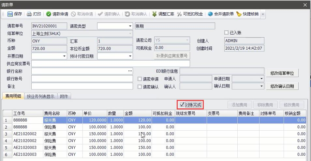The width and height of the screenshot is (311, 161).
Task: Click the 调整汇率 toolbar icon
Action: coord(154,14)
